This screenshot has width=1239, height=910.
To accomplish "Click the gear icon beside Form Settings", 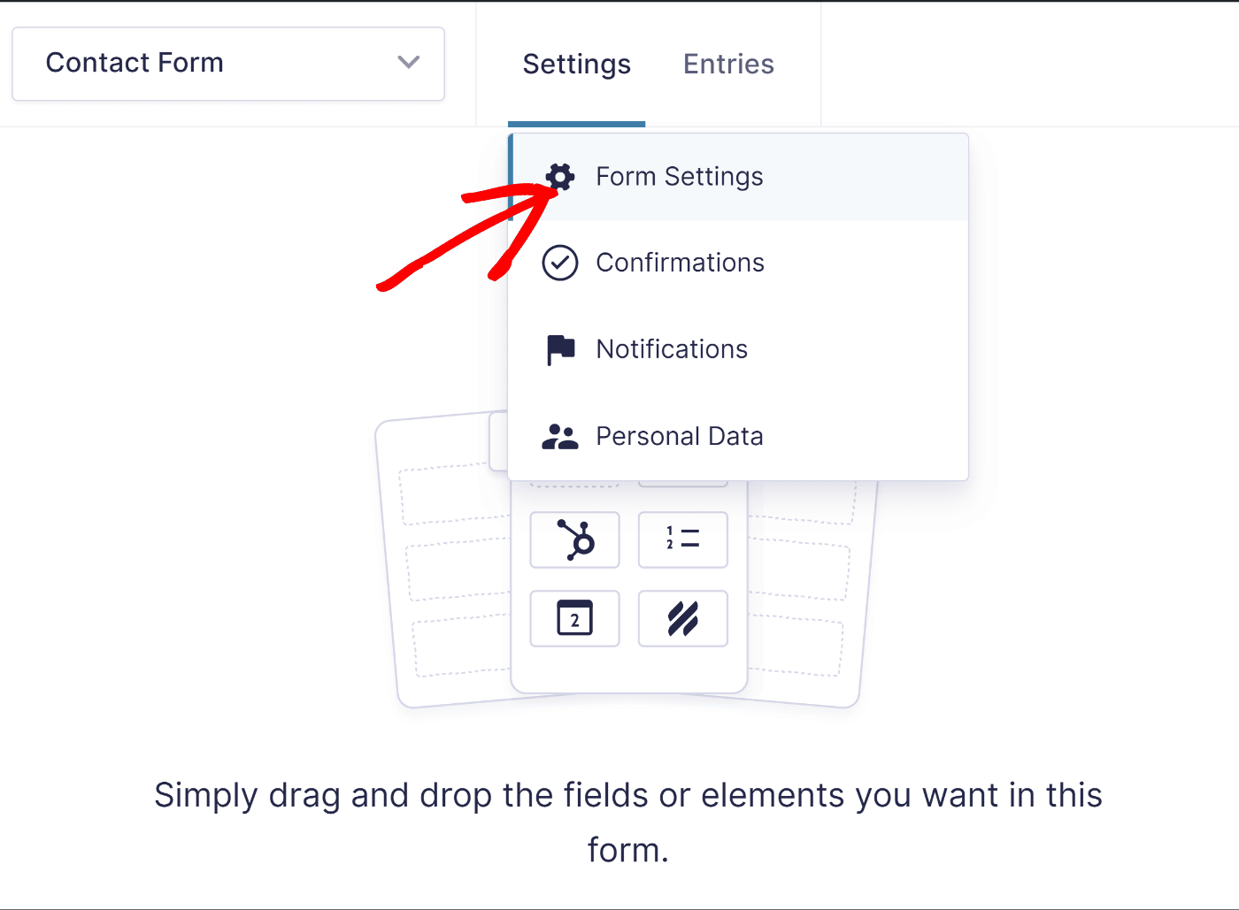I will (x=559, y=176).
